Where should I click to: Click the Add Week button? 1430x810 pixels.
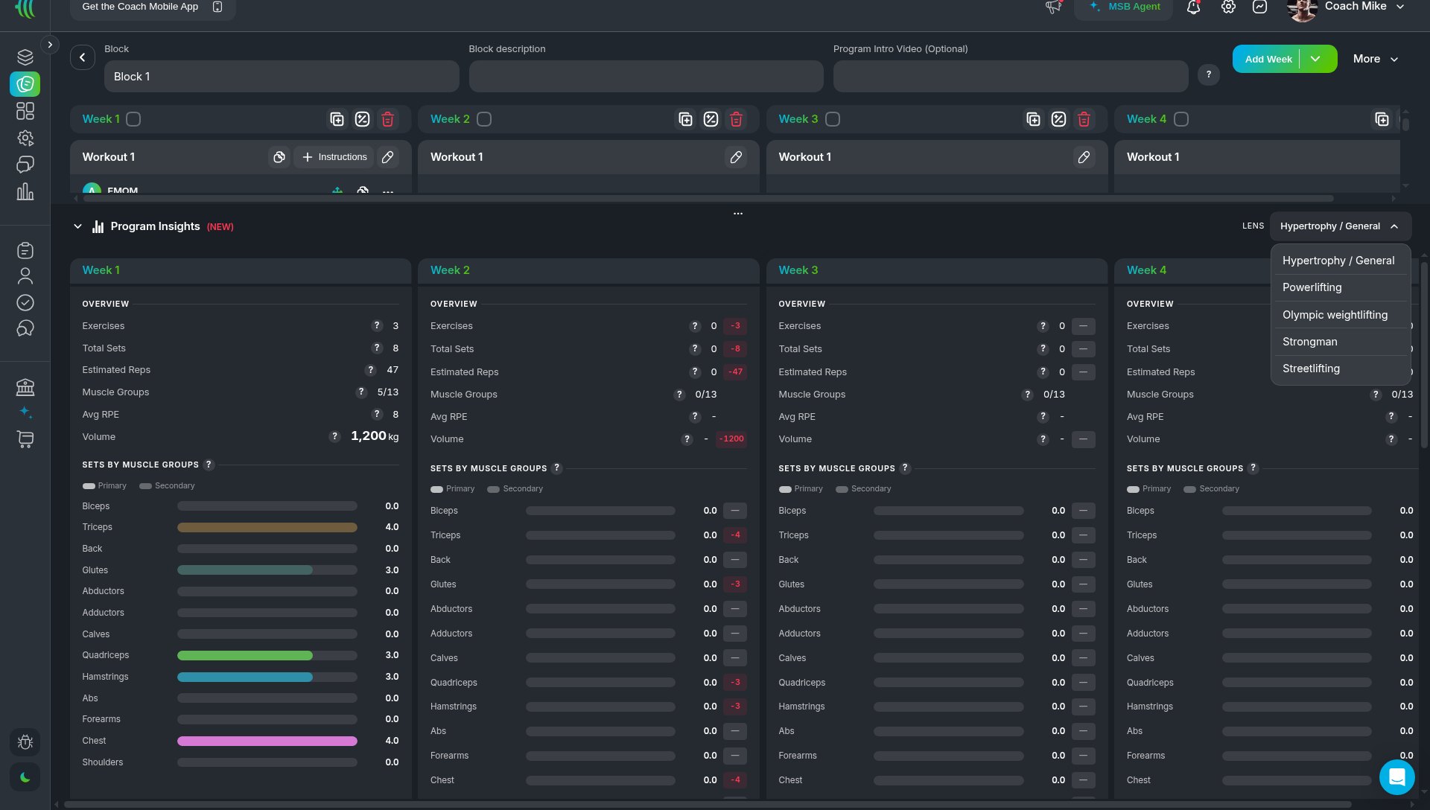1268,59
